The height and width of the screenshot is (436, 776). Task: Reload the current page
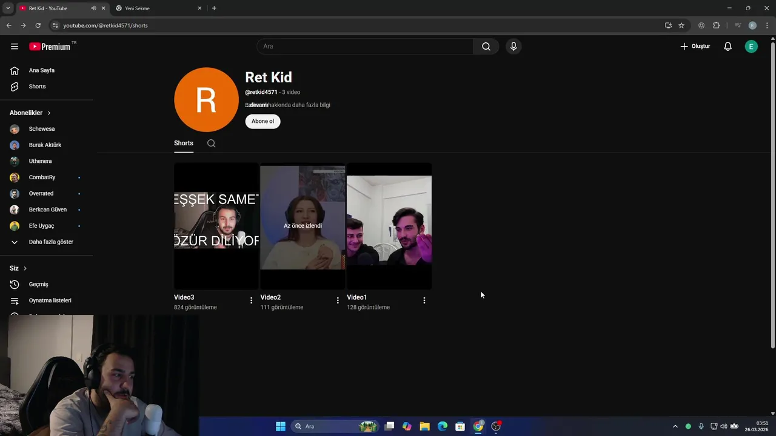coord(38,25)
